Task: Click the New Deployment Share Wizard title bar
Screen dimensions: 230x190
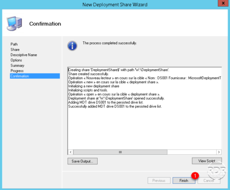Action: (115, 4)
